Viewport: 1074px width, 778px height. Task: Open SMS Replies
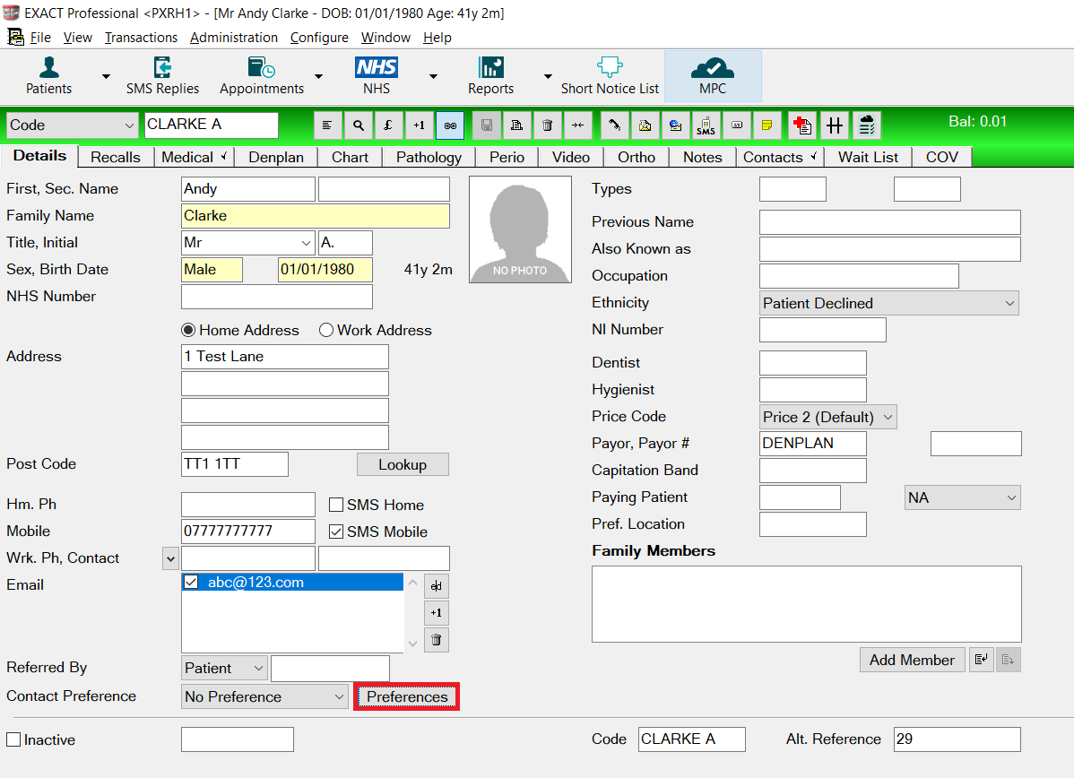pyautogui.click(x=162, y=75)
